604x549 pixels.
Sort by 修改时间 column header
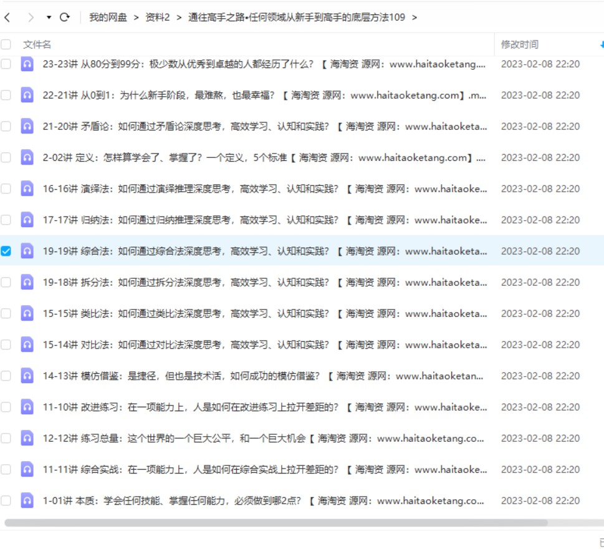click(x=520, y=44)
